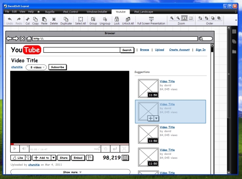242x179 pixels.
Task: Click the fit-to-window zoom icon
Action: coord(191,18)
